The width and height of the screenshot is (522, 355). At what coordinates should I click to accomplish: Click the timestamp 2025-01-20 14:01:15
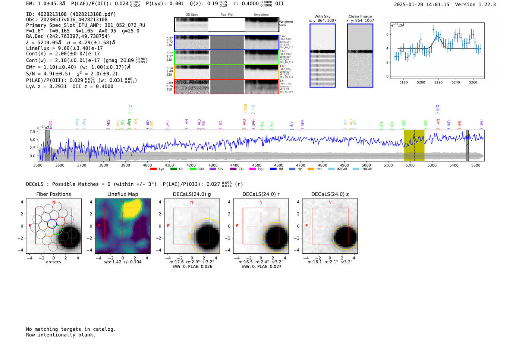(x=422, y=4)
